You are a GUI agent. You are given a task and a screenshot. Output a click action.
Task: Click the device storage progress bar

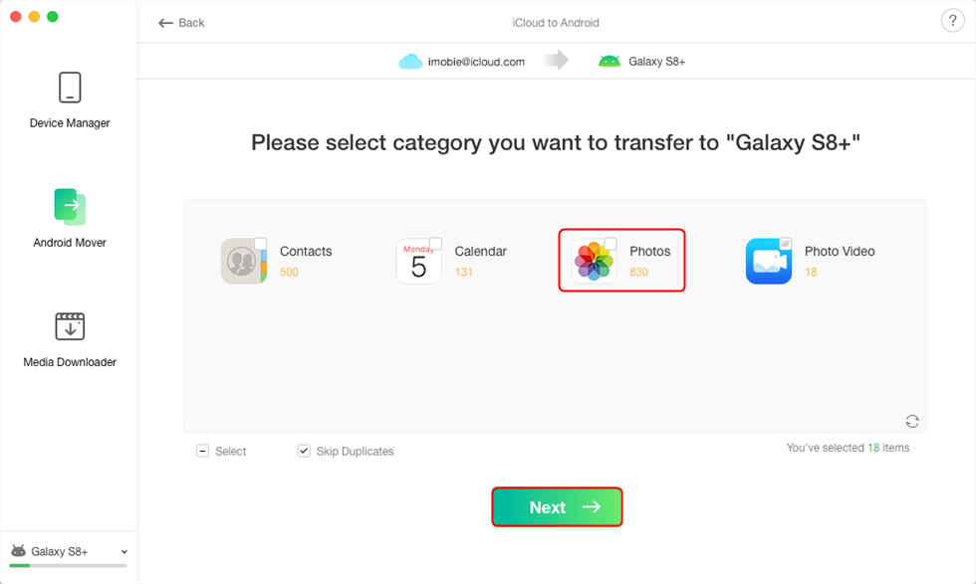tap(69, 565)
